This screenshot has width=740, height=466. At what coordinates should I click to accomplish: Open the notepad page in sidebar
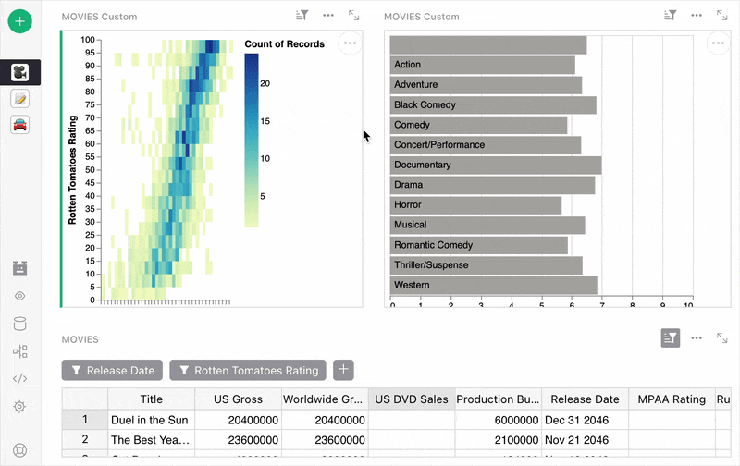tap(20, 98)
